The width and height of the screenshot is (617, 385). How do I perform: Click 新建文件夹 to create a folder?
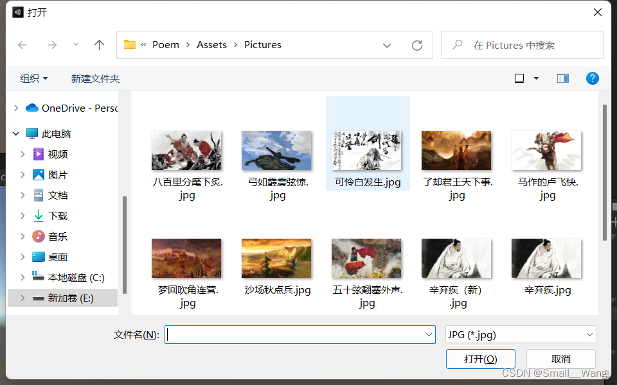point(95,78)
